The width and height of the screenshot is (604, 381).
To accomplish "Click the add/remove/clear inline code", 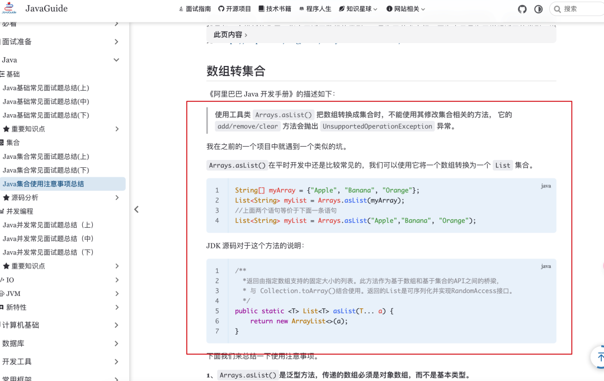I will point(248,126).
